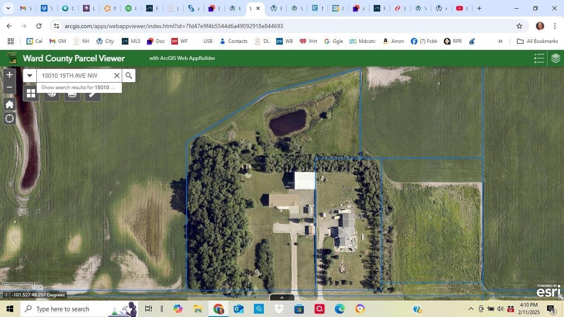Open the basemap gallery grid widget
This screenshot has width=564, height=317.
[31, 93]
